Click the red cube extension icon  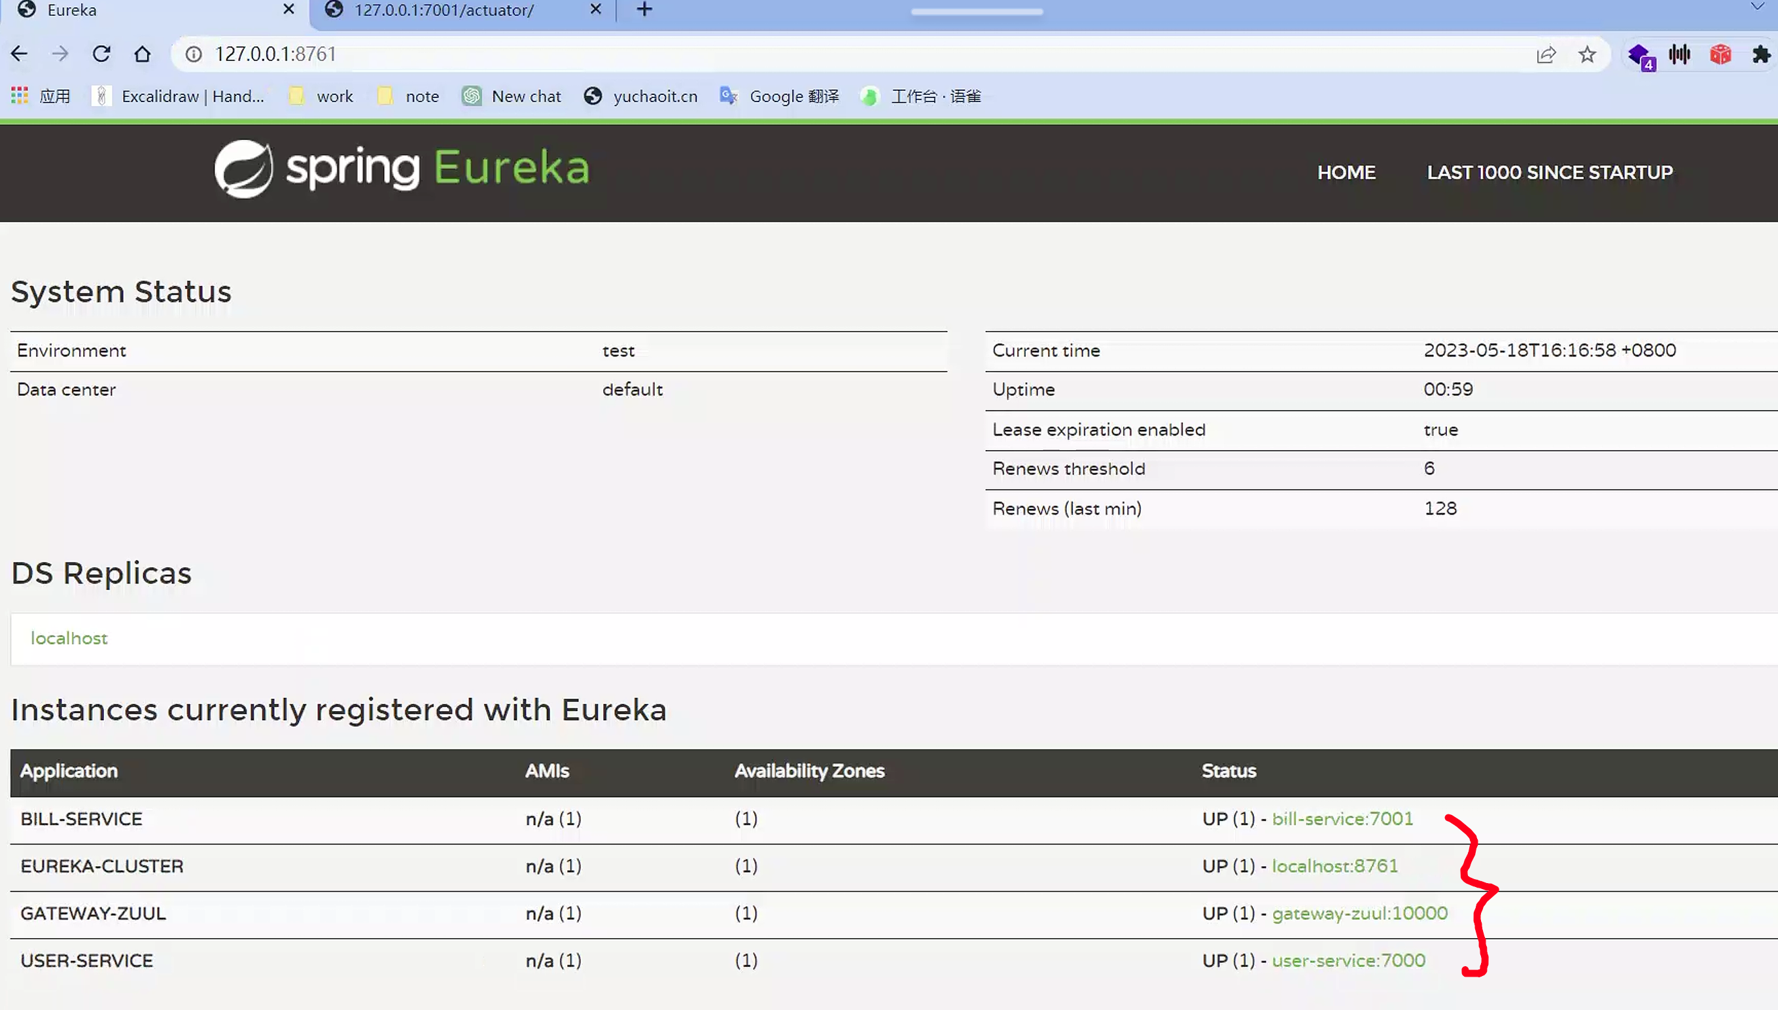point(1720,54)
